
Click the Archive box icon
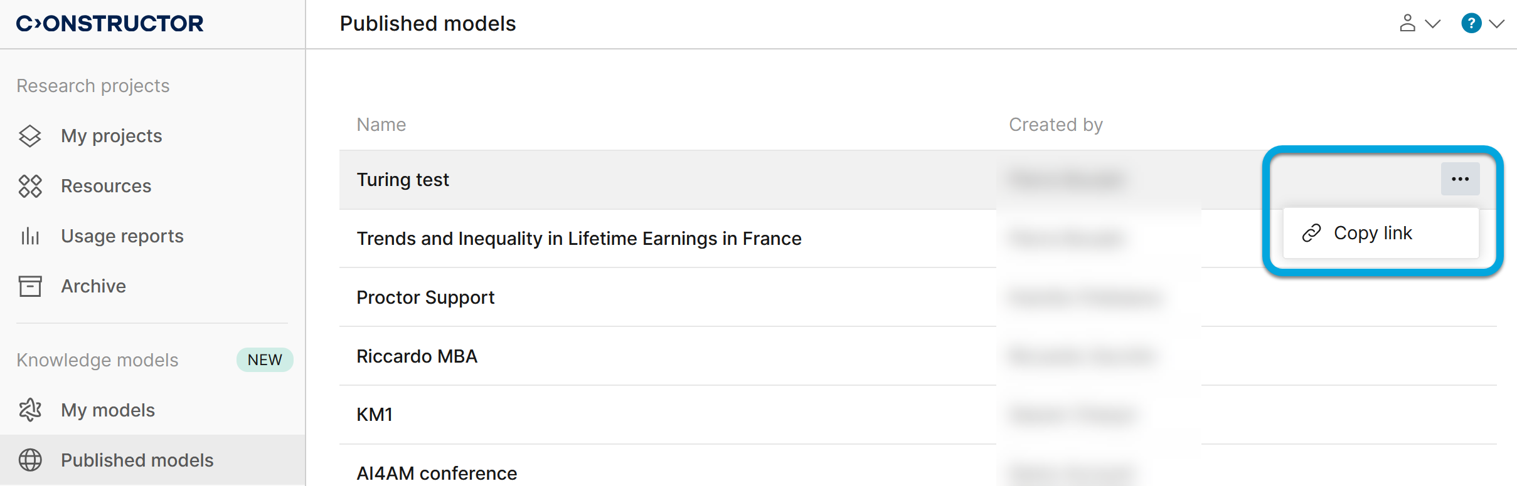tap(29, 286)
